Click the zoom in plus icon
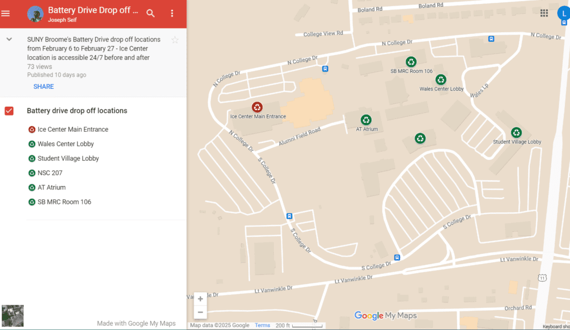Screen dimensions: 570x330 200,298
